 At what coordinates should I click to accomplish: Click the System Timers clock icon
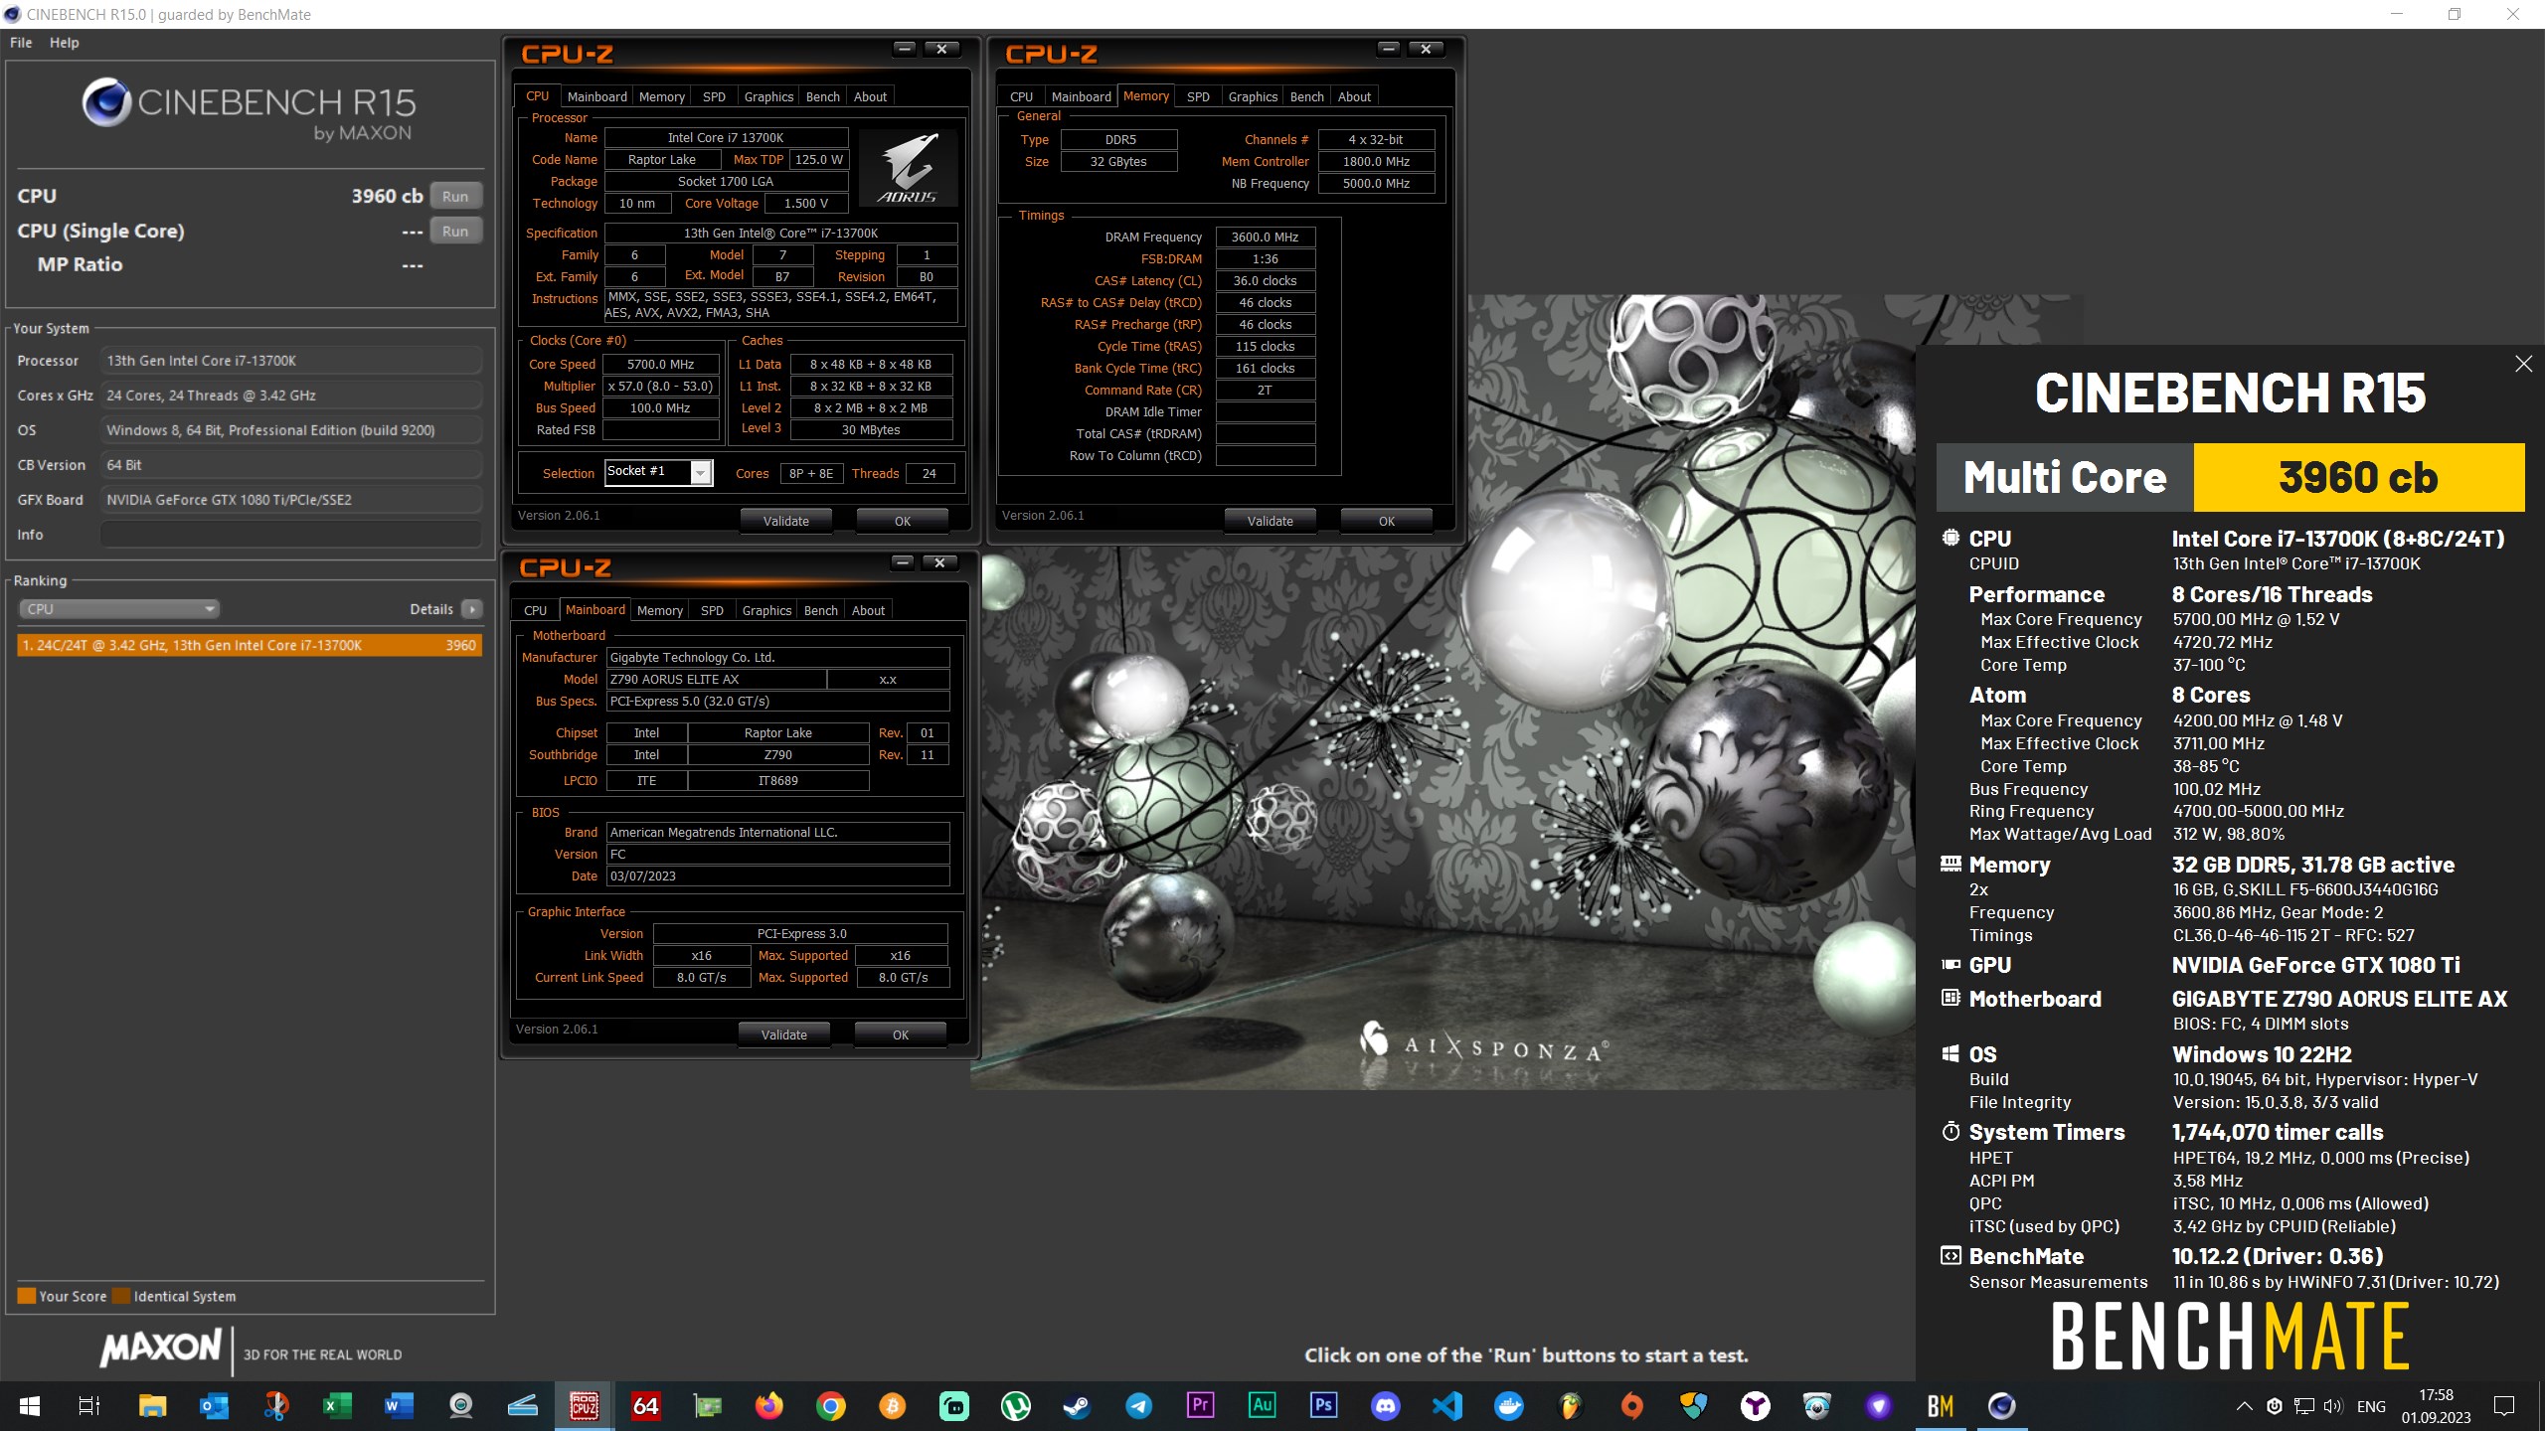click(x=1951, y=1131)
